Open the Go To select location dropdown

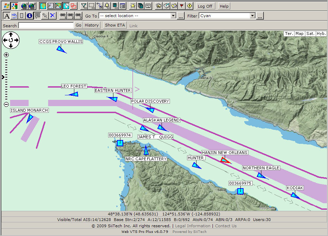[137, 16]
